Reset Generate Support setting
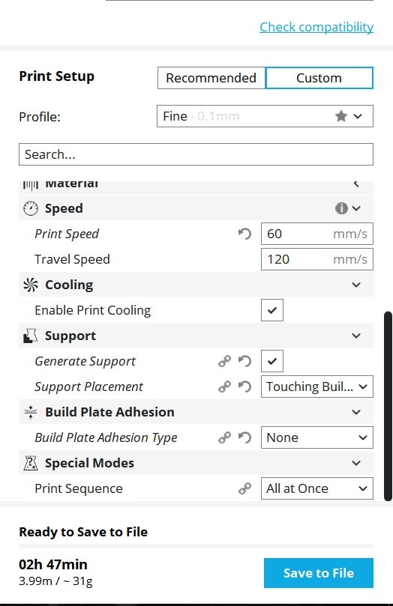This screenshot has height=606, width=393. (x=244, y=361)
